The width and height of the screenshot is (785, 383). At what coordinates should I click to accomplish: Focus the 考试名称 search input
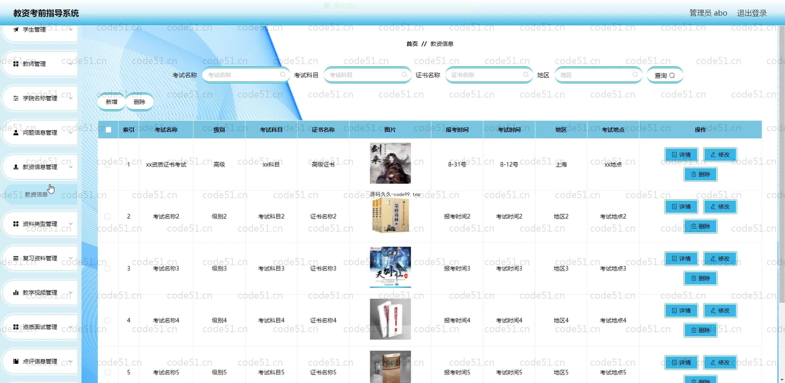click(246, 75)
